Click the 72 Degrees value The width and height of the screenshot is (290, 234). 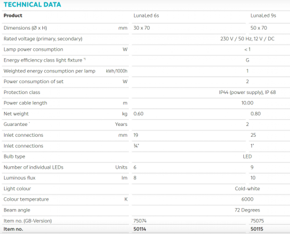pos(247,210)
